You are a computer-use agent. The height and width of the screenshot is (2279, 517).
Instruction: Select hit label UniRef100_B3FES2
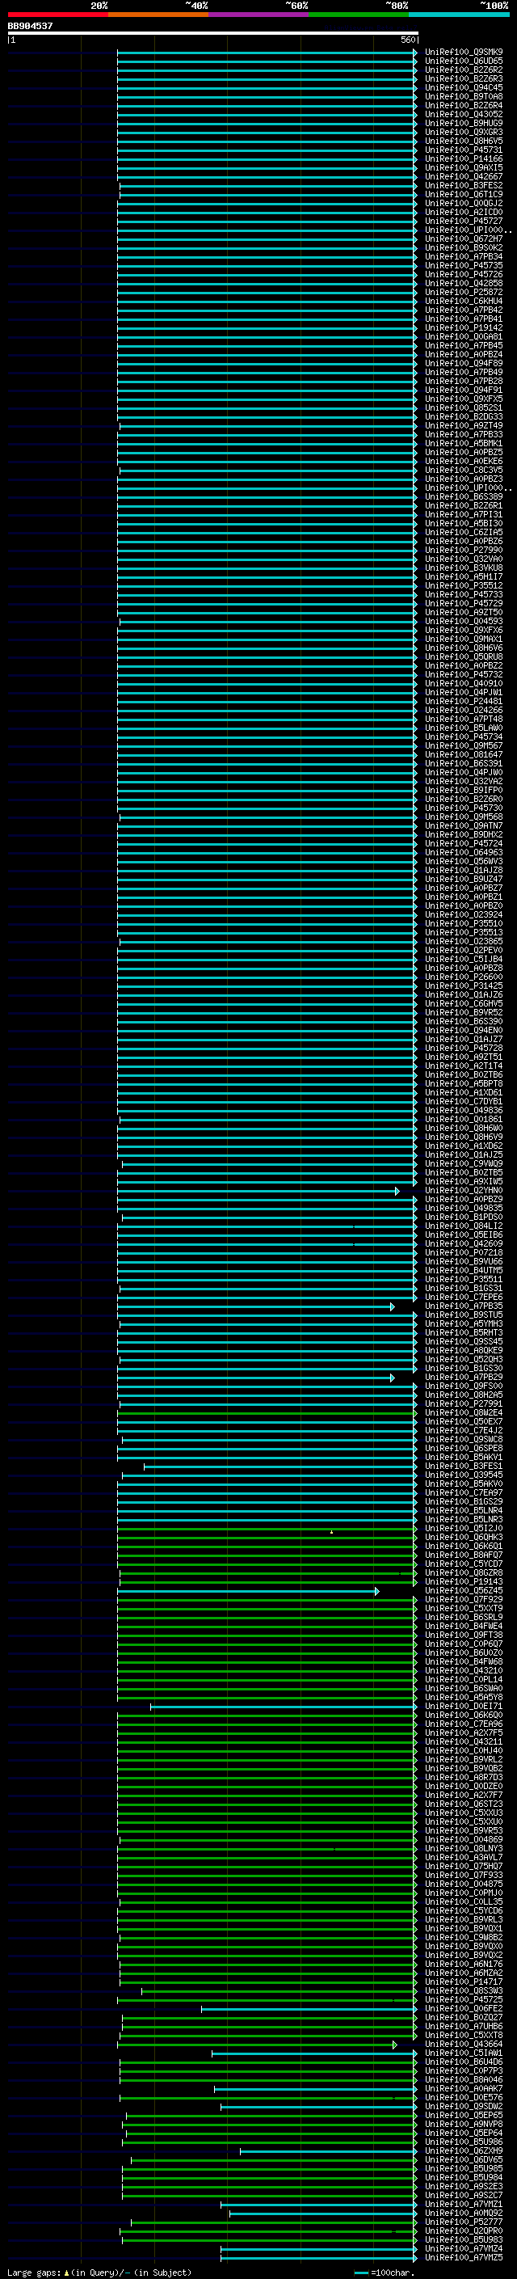(x=464, y=186)
